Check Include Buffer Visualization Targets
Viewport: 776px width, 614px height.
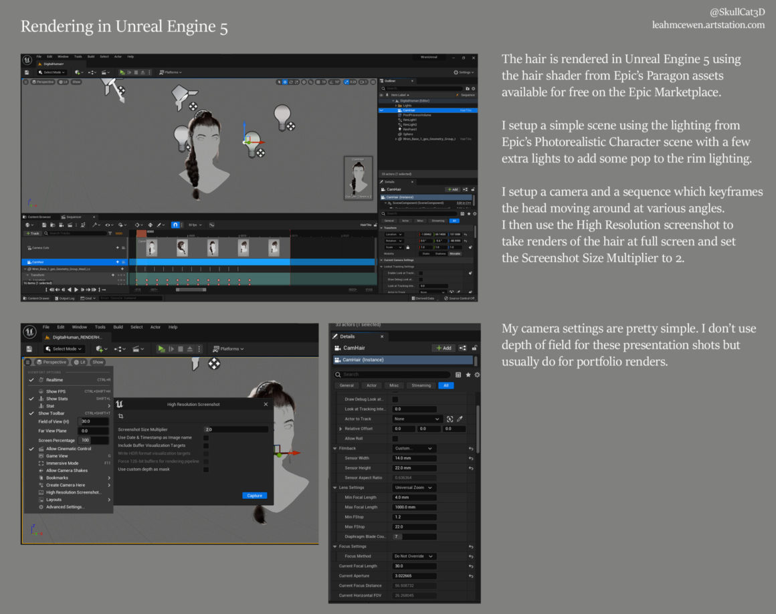206,445
